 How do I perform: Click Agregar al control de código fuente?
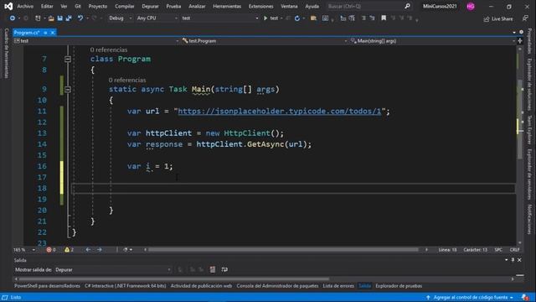[x=470, y=298]
